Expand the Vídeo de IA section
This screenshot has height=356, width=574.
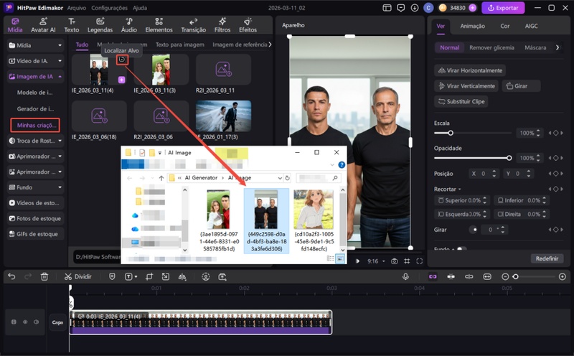(34, 60)
